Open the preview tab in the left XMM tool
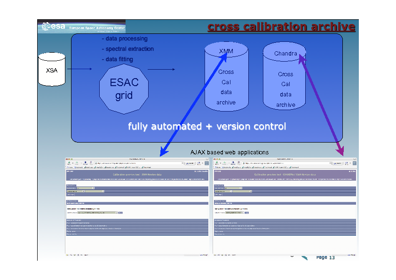The height and width of the screenshot is (280, 396). pyautogui.click(x=71, y=185)
